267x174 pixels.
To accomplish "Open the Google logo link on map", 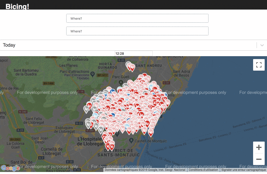I will pyautogui.click(x=10, y=168).
